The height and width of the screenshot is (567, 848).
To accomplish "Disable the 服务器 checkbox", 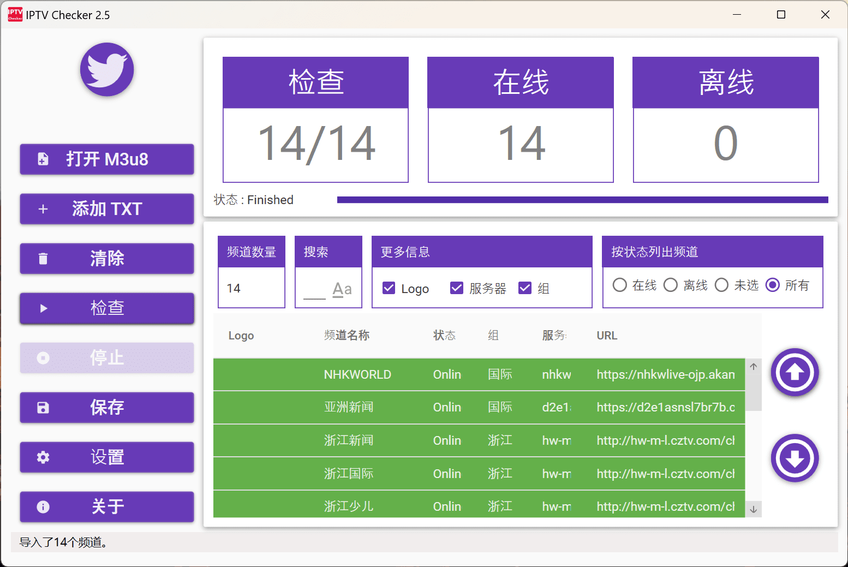I will click(457, 288).
